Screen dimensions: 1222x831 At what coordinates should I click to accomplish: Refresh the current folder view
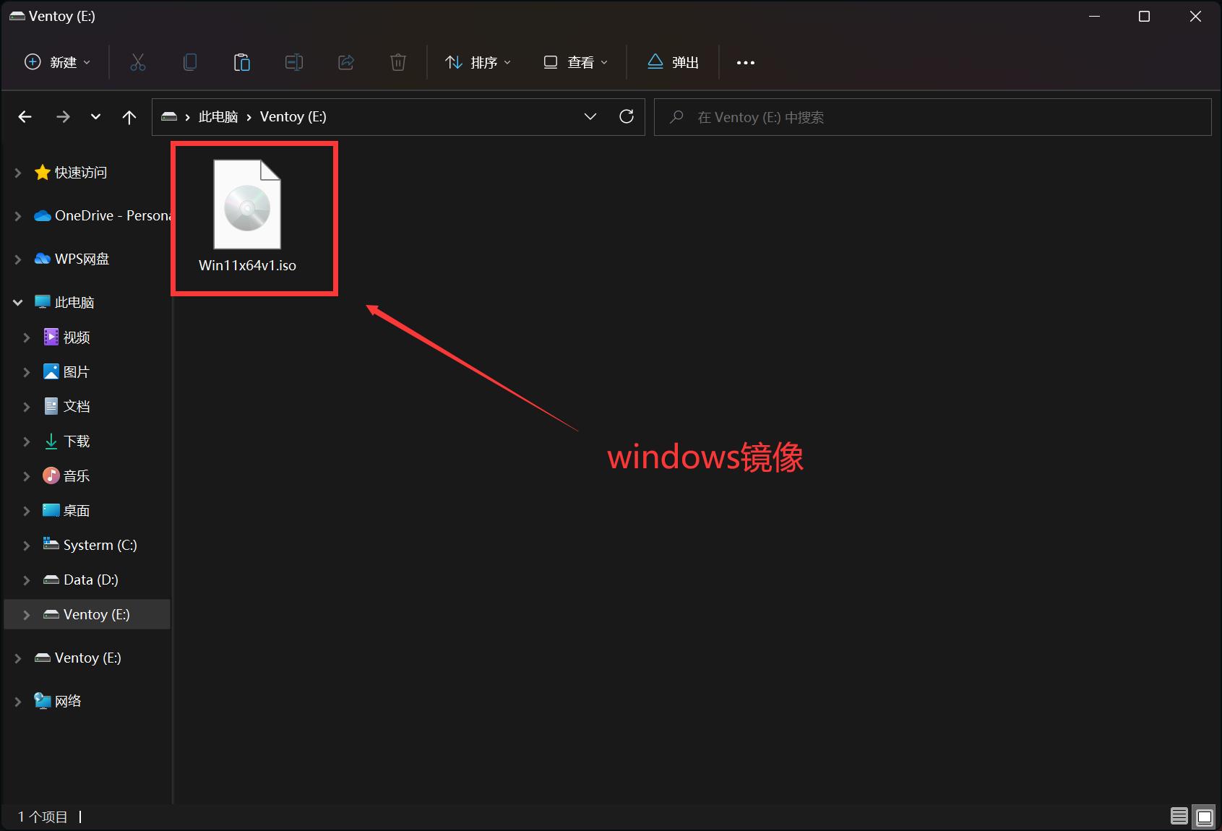tap(626, 116)
